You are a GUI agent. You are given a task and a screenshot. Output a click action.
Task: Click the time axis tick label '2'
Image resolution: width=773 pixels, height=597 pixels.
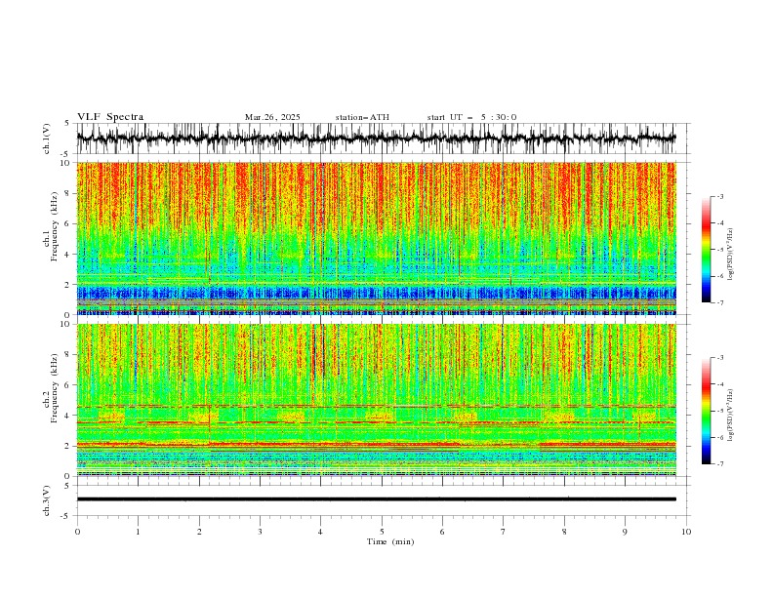tap(199, 532)
